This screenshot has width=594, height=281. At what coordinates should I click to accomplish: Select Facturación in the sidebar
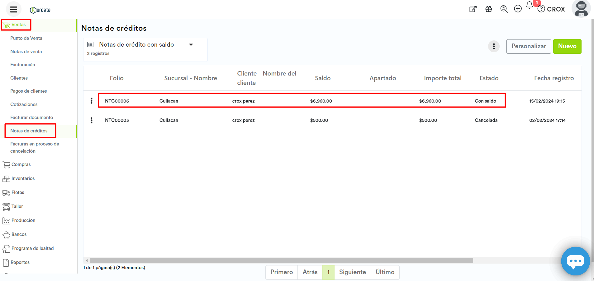click(23, 65)
